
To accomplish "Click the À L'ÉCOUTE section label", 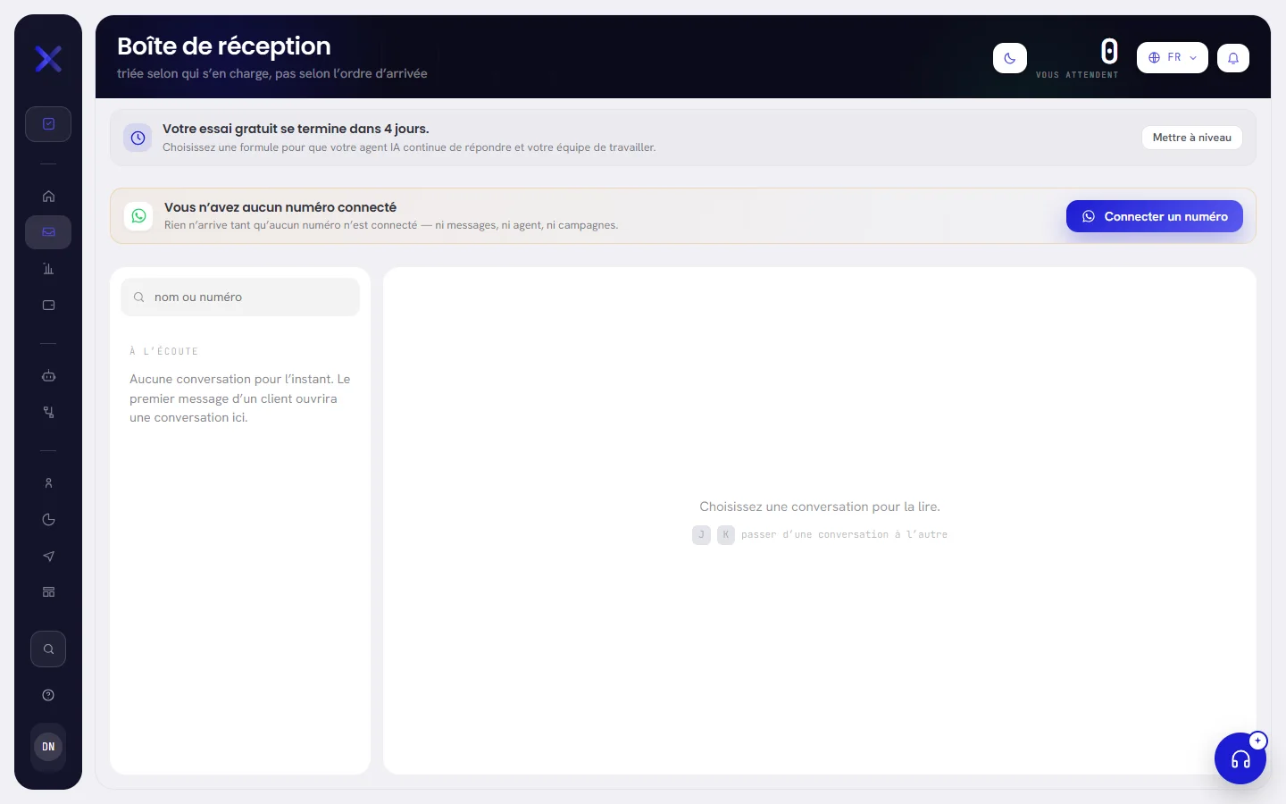I will [164, 352].
